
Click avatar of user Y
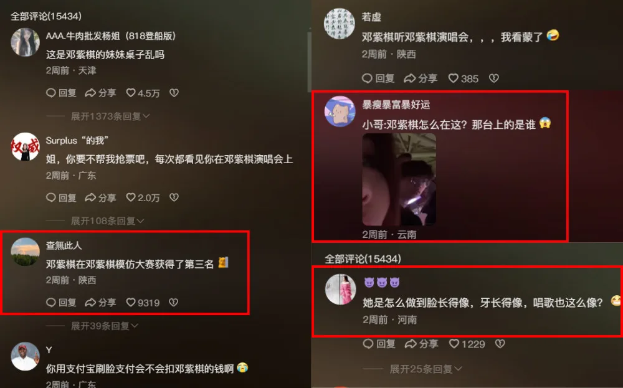coord(25,357)
